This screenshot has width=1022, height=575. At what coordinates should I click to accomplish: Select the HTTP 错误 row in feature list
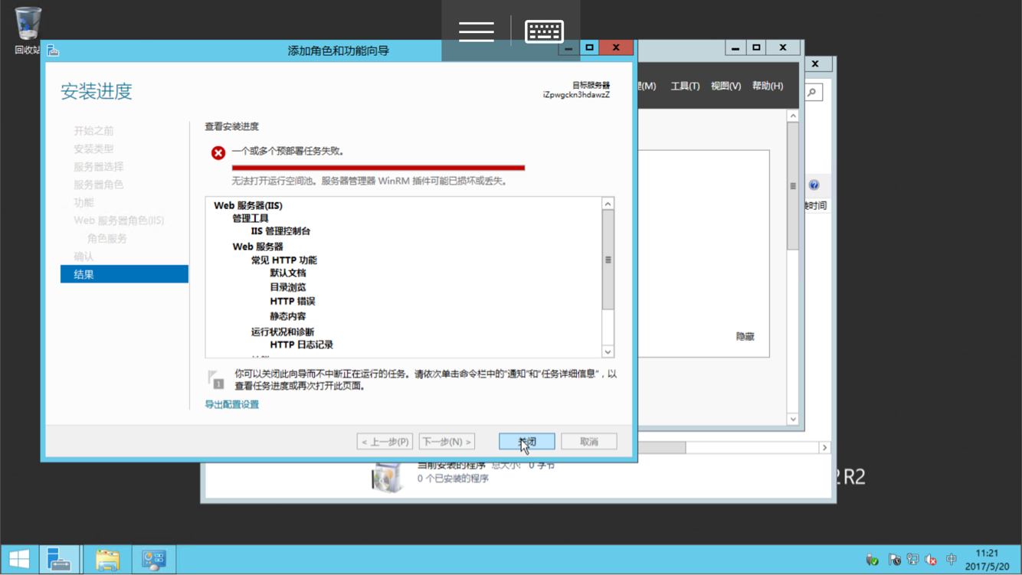pyautogui.click(x=292, y=302)
